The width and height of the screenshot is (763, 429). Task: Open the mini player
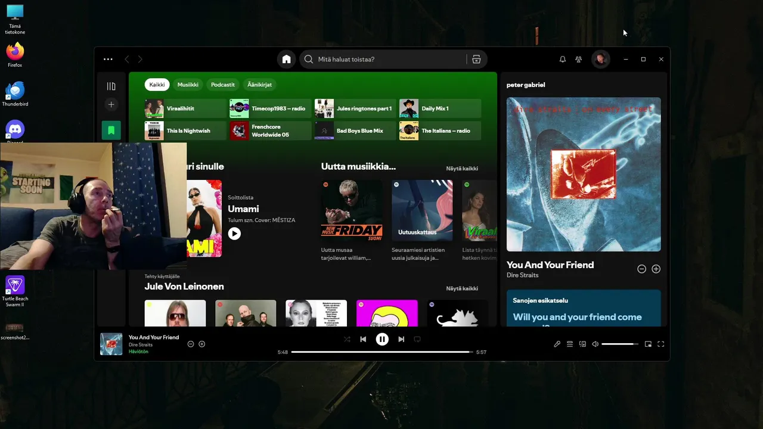click(648, 344)
